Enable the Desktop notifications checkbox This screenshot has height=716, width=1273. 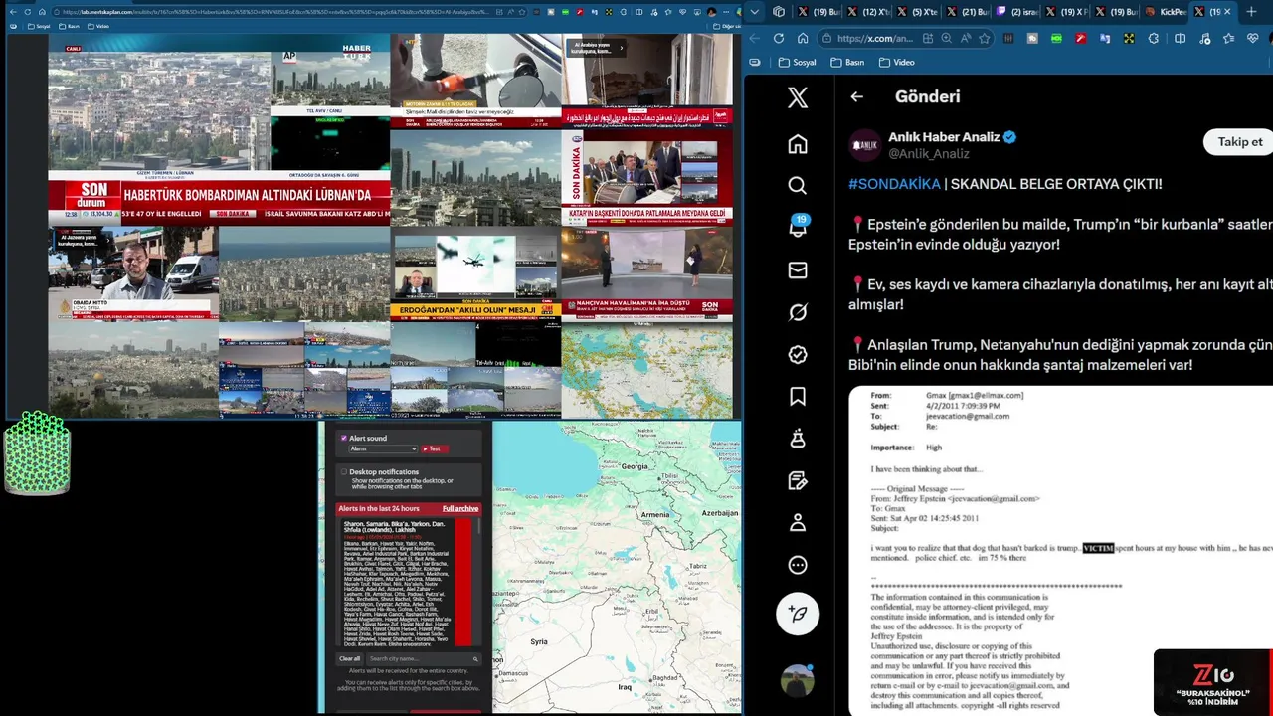coord(344,472)
